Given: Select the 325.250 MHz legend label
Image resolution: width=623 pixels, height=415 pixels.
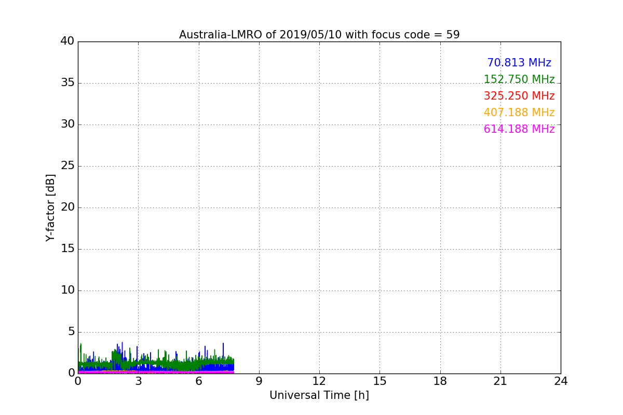Looking at the screenshot, I should point(519,96).
